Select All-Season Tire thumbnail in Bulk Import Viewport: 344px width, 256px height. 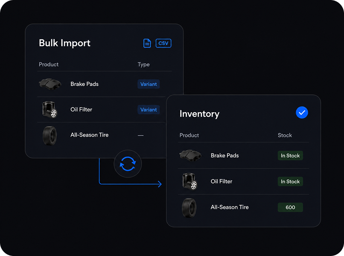(x=50, y=136)
